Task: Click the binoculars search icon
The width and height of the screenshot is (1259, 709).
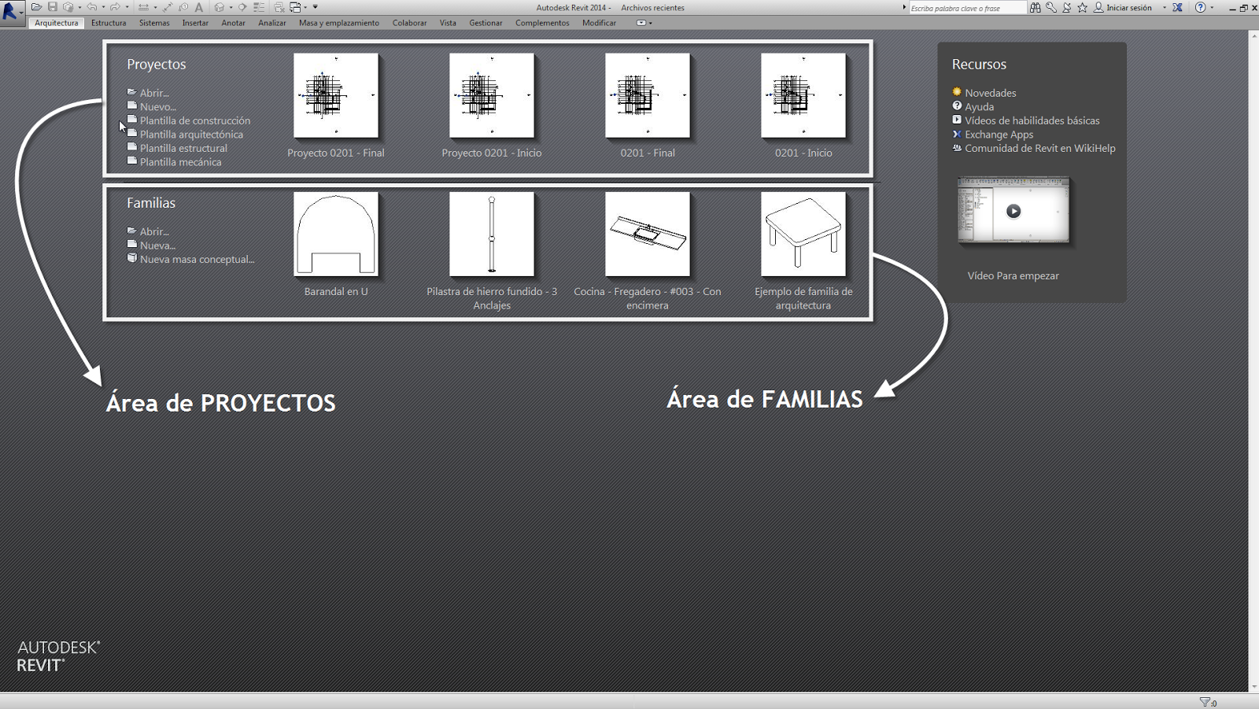Action: pos(1036,7)
